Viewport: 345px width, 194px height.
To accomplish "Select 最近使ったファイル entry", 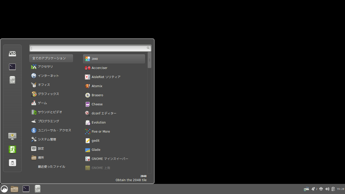I will (x=51, y=167).
